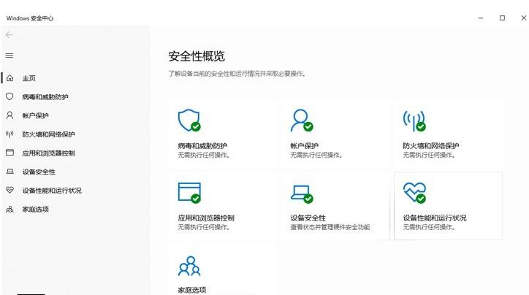The image size is (529, 295).
Task: Open the 家庭选项 tile title
Action: point(192,290)
